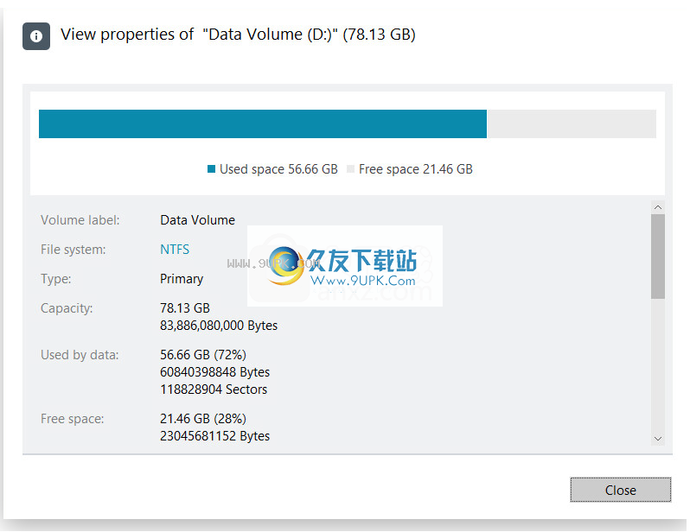Image resolution: width=690 pixels, height=532 pixels.
Task: Click the Primary type value
Action: pos(182,279)
